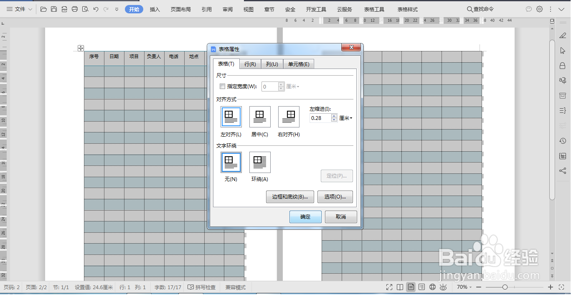571x295 pixels.
Task: Open the 表格工具 ribbon tab
Action: point(374,9)
